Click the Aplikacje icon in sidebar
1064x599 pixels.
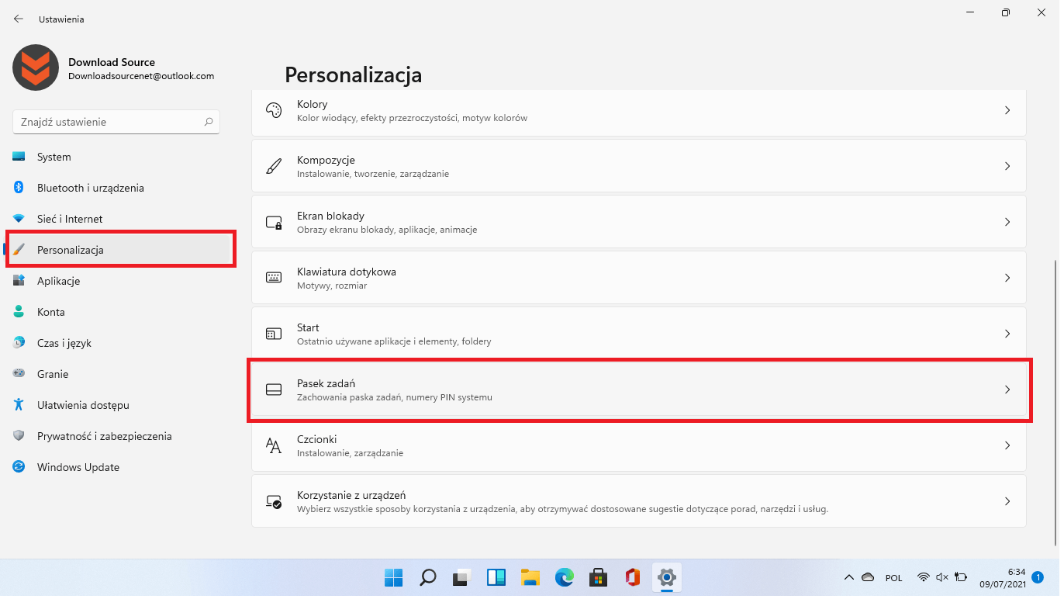[x=19, y=281]
